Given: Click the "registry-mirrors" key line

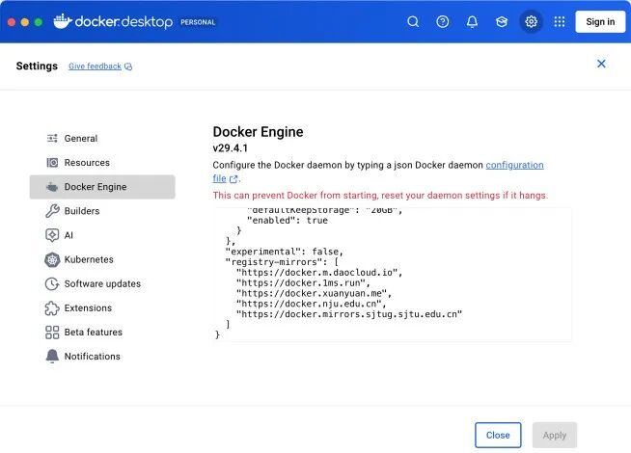Looking at the screenshot, I should [282, 262].
